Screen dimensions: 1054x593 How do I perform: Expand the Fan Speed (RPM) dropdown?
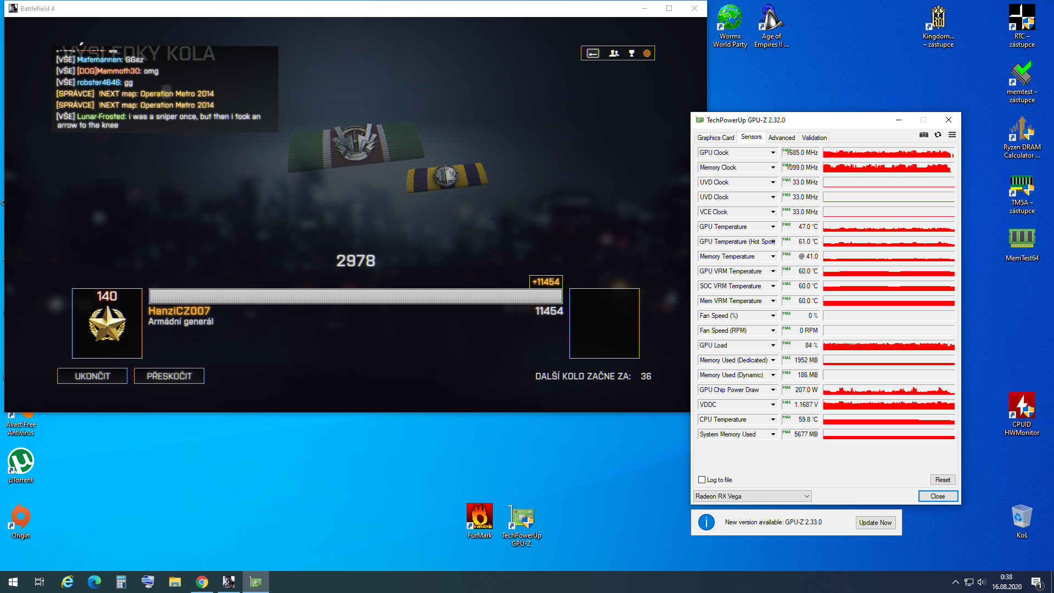[x=773, y=331]
